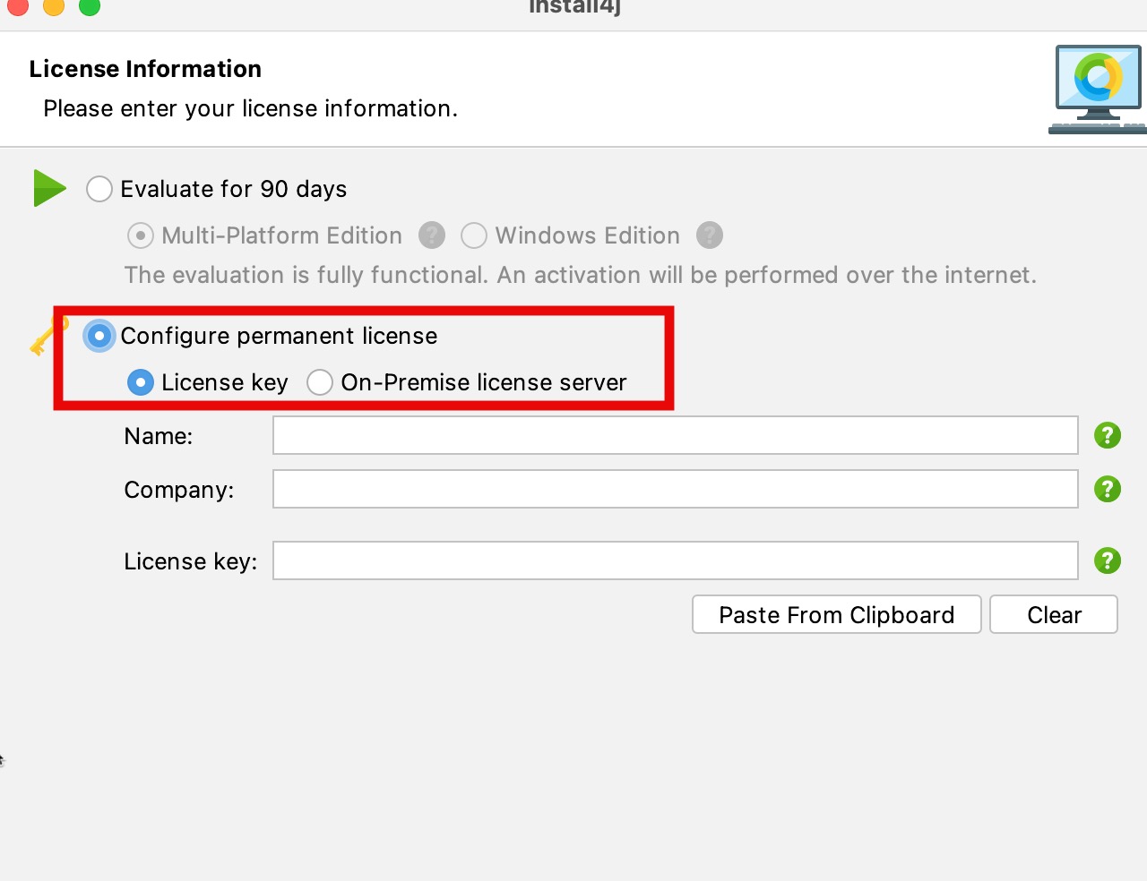Open help for the Company field
Viewport: 1147px width, 881px height.
[x=1108, y=489]
